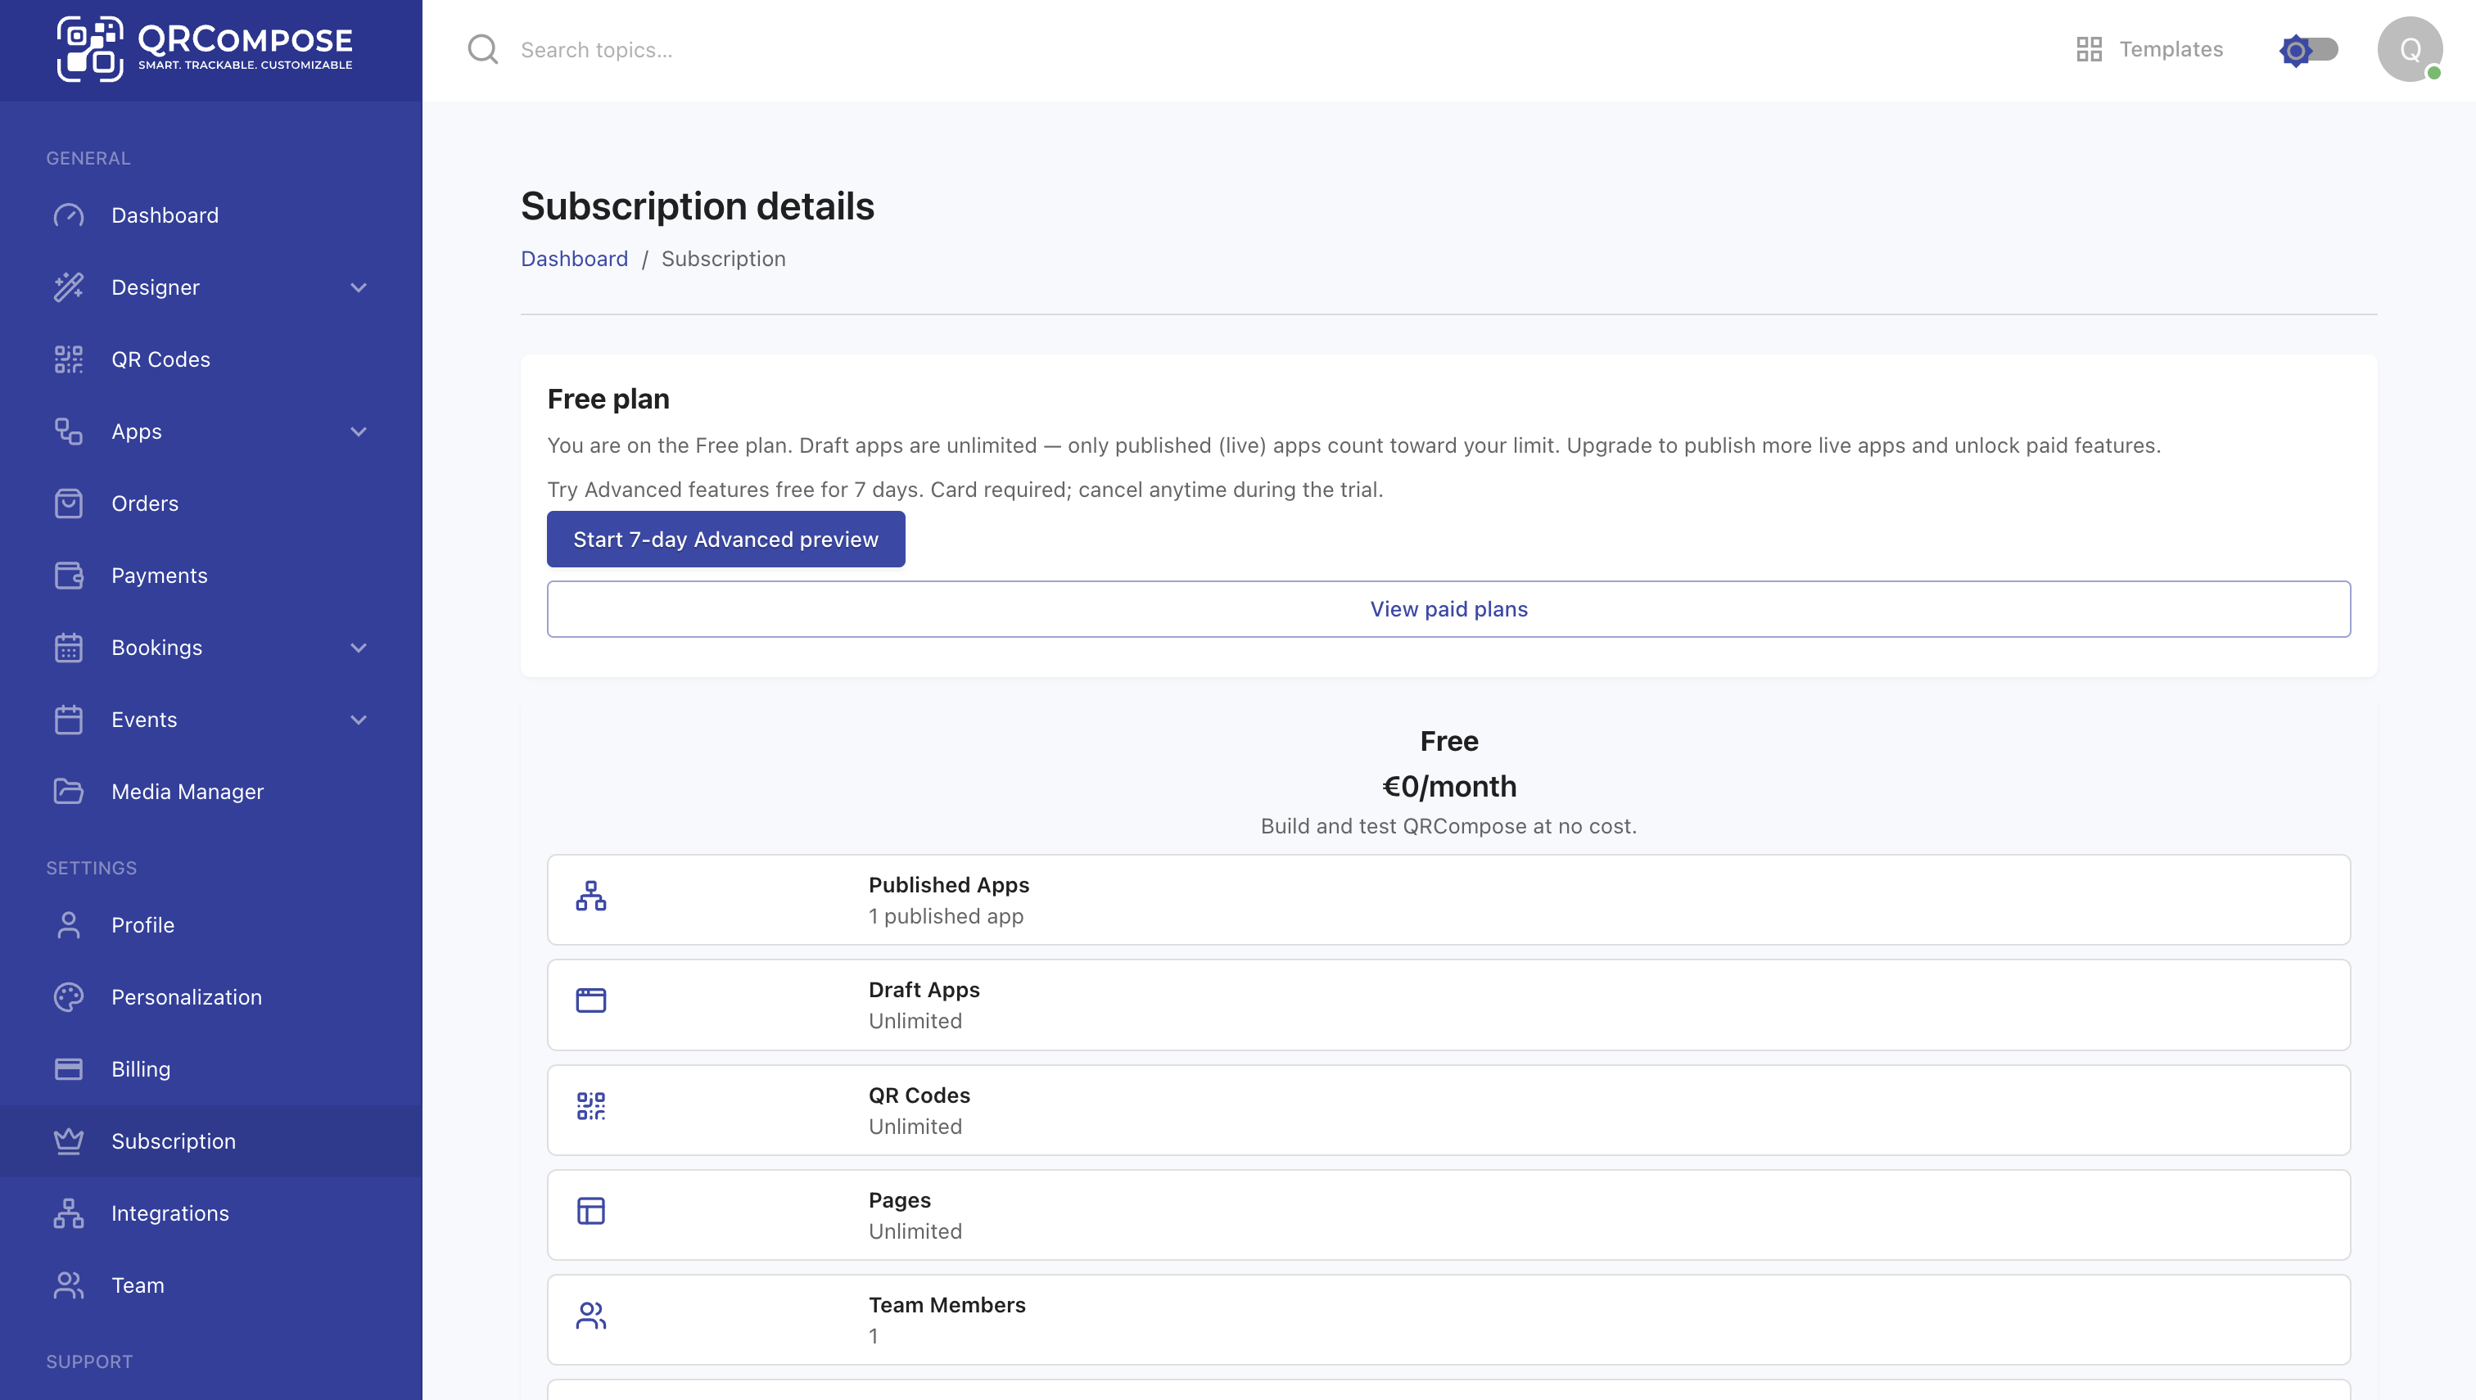Start the 7-day Advanced preview
Image resolution: width=2476 pixels, height=1400 pixels.
(x=725, y=540)
